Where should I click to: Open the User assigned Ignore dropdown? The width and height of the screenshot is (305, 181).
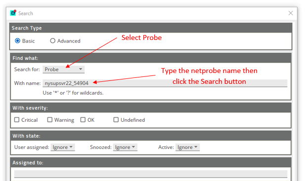coord(63,147)
